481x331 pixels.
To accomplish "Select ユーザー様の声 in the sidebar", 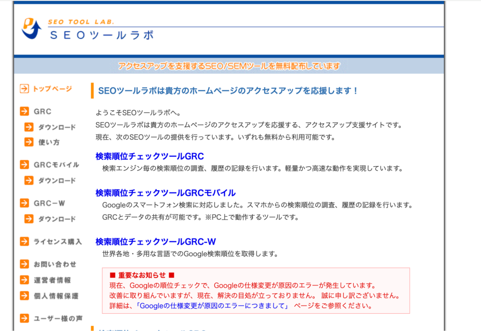I will tap(58, 318).
